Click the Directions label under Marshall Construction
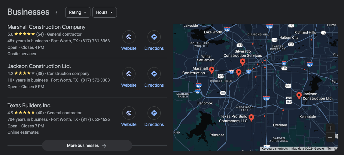This screenshot has height=155, width=344. 154,48
